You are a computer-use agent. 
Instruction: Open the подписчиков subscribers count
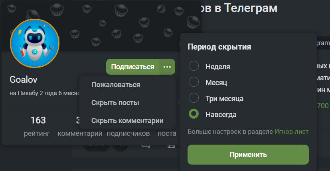point(128,133)
